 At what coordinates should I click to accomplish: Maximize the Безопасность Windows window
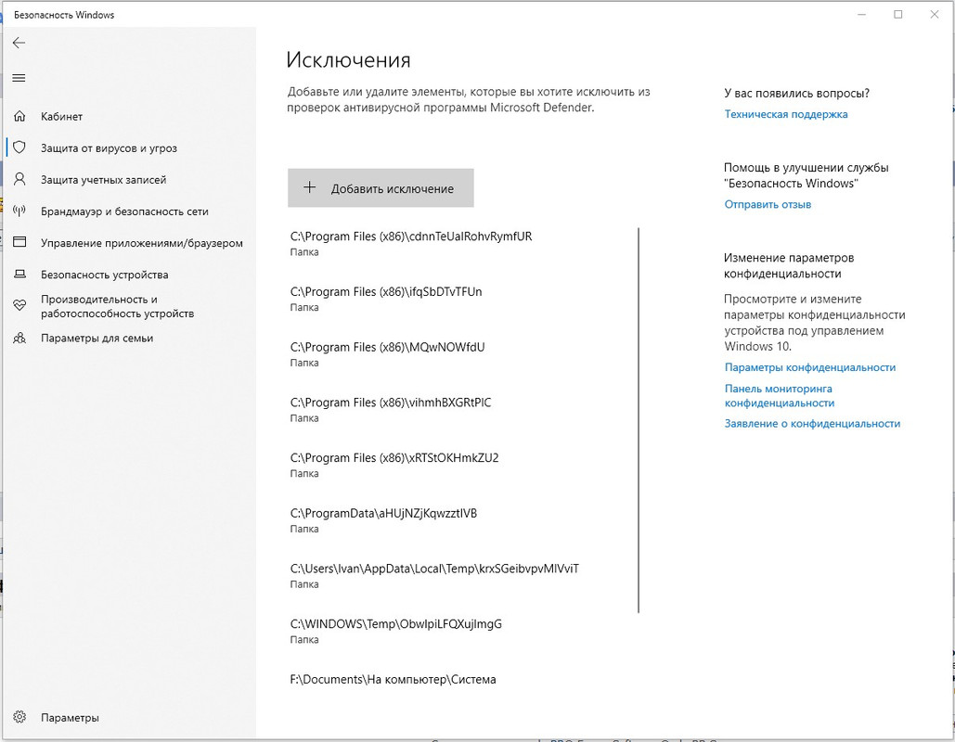897,14
